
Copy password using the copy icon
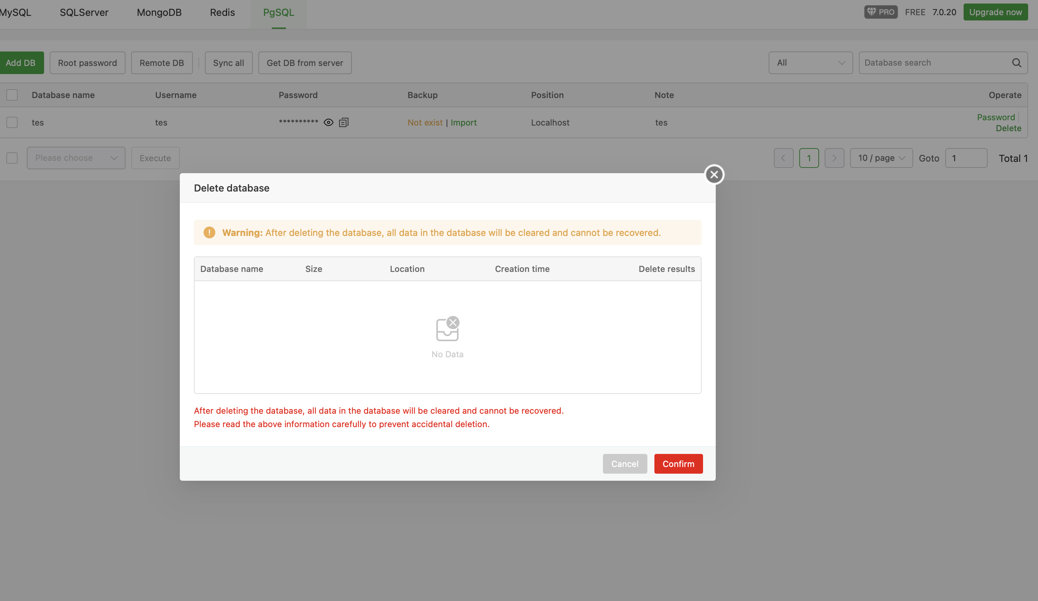pos(343,122)
